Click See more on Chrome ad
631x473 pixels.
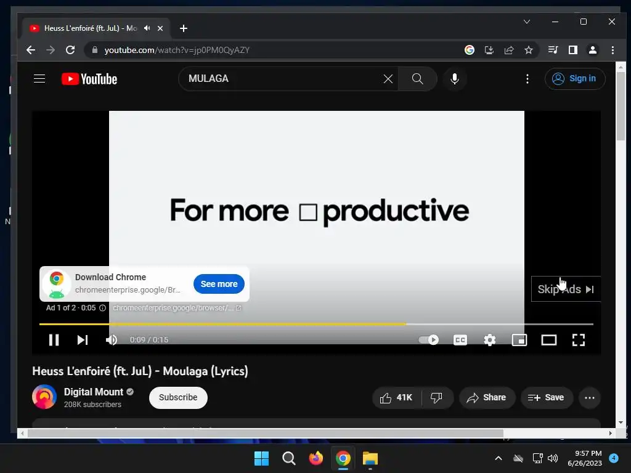coord(219,284)
